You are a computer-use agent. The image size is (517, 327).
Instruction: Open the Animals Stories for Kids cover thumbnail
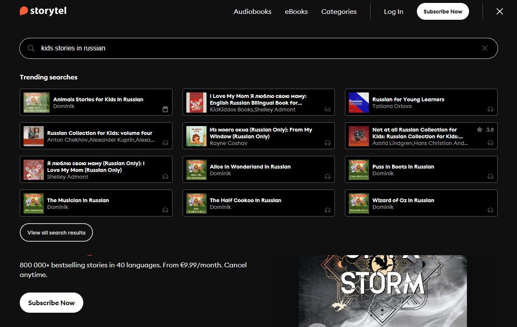[x=37, y=103]
